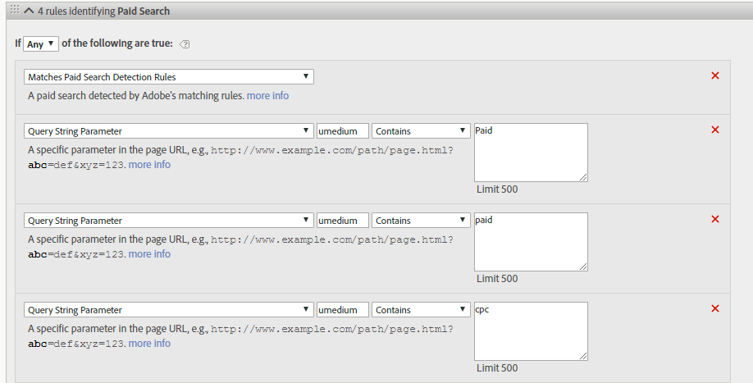753x383 pixels.
Task: Open Contains dropdown for the 'Paid' rule
Action: [420, 131]
